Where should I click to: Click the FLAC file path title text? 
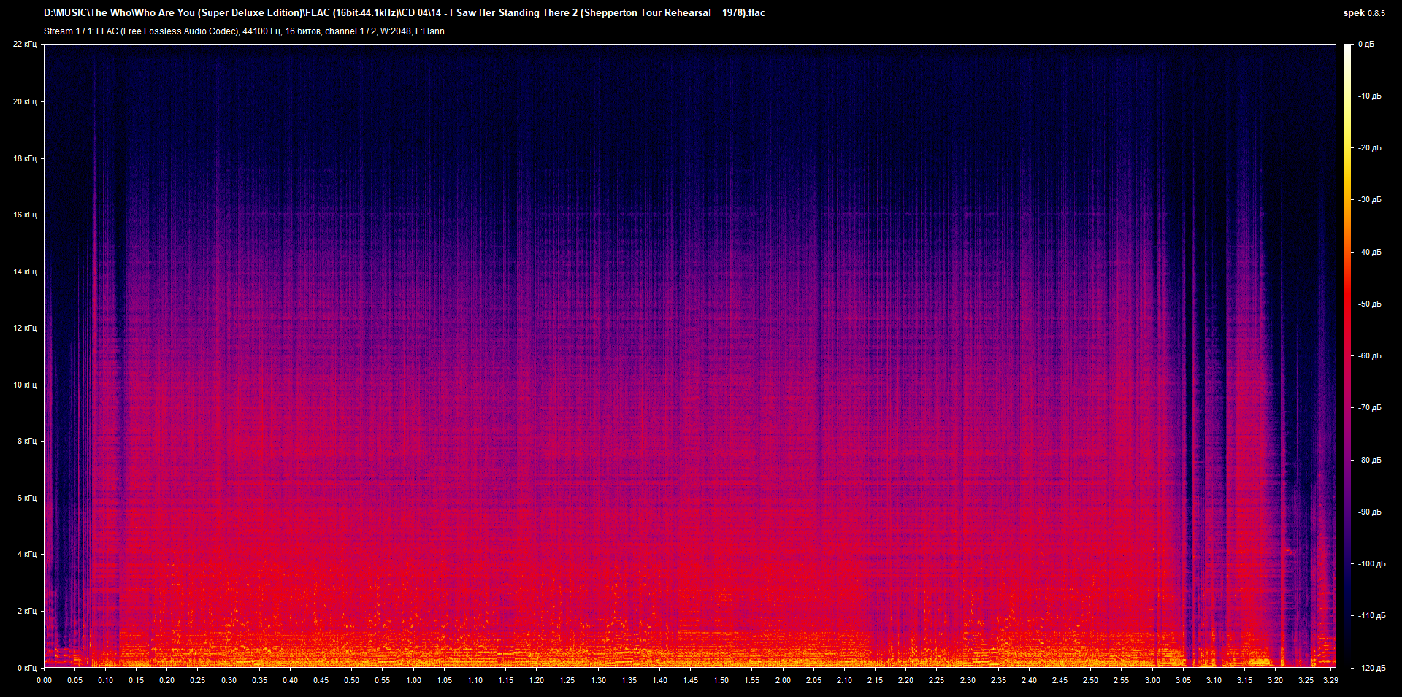coord(405,13)
